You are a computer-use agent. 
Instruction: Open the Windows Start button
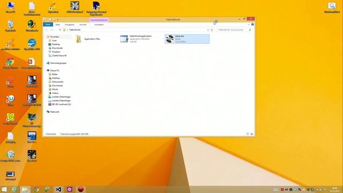[4, 189]
